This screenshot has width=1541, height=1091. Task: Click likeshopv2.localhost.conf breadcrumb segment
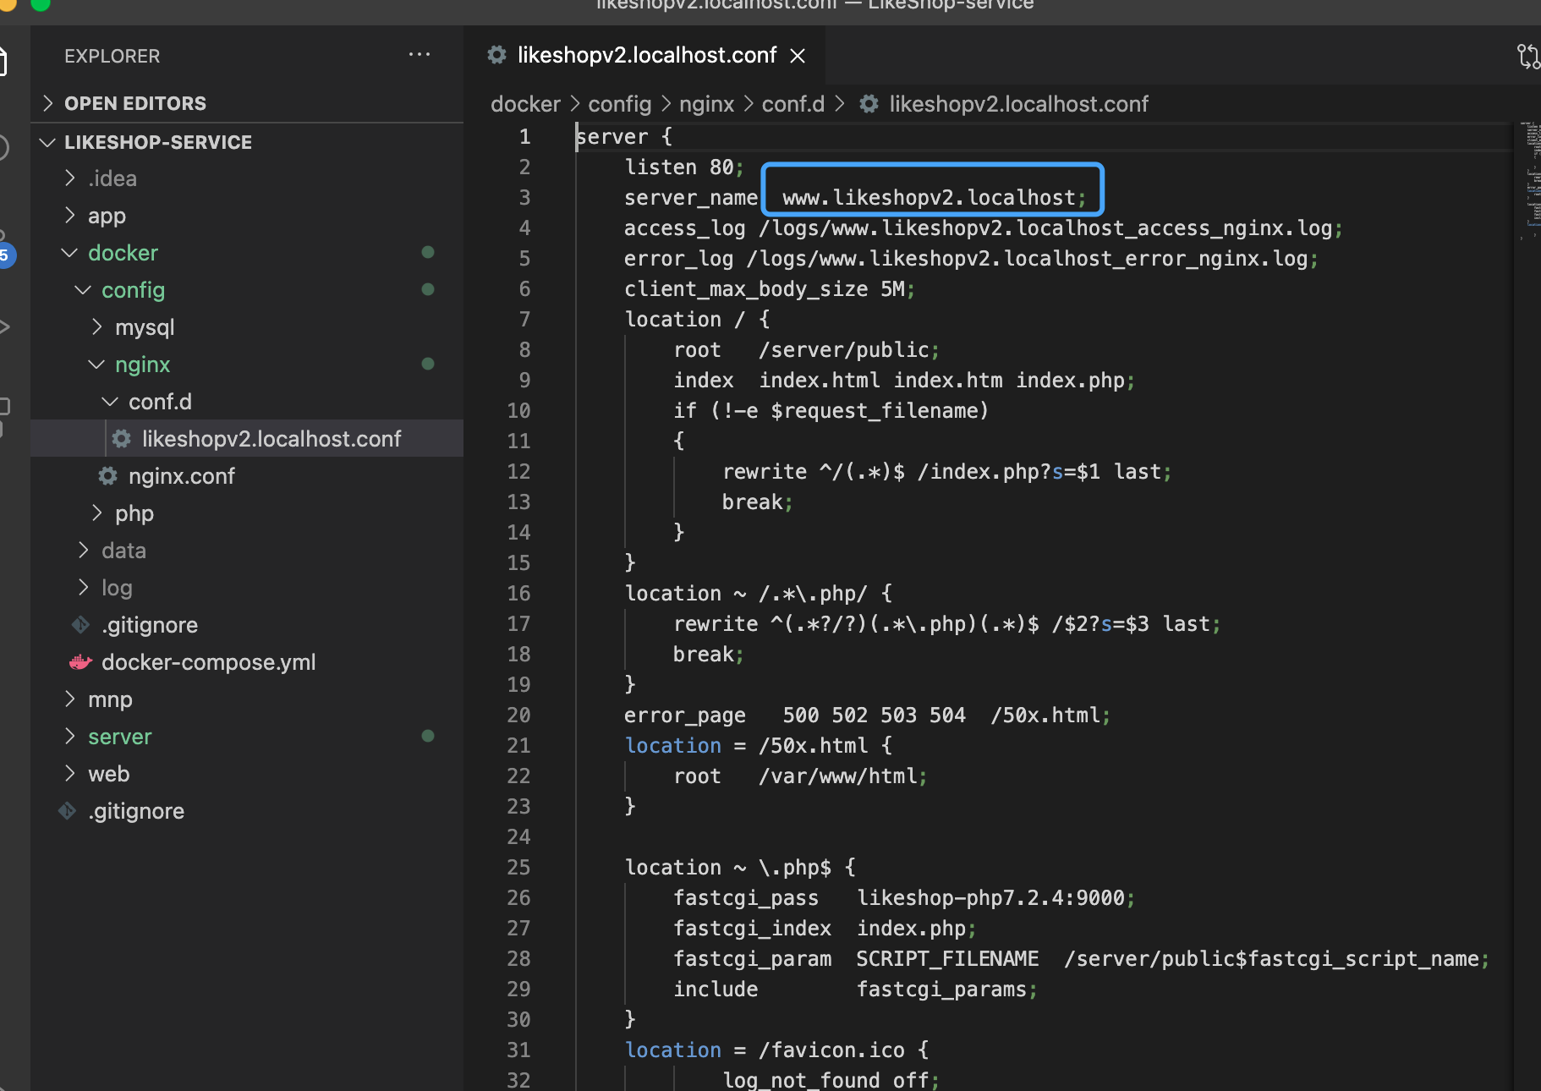(x=1018, y=104)
